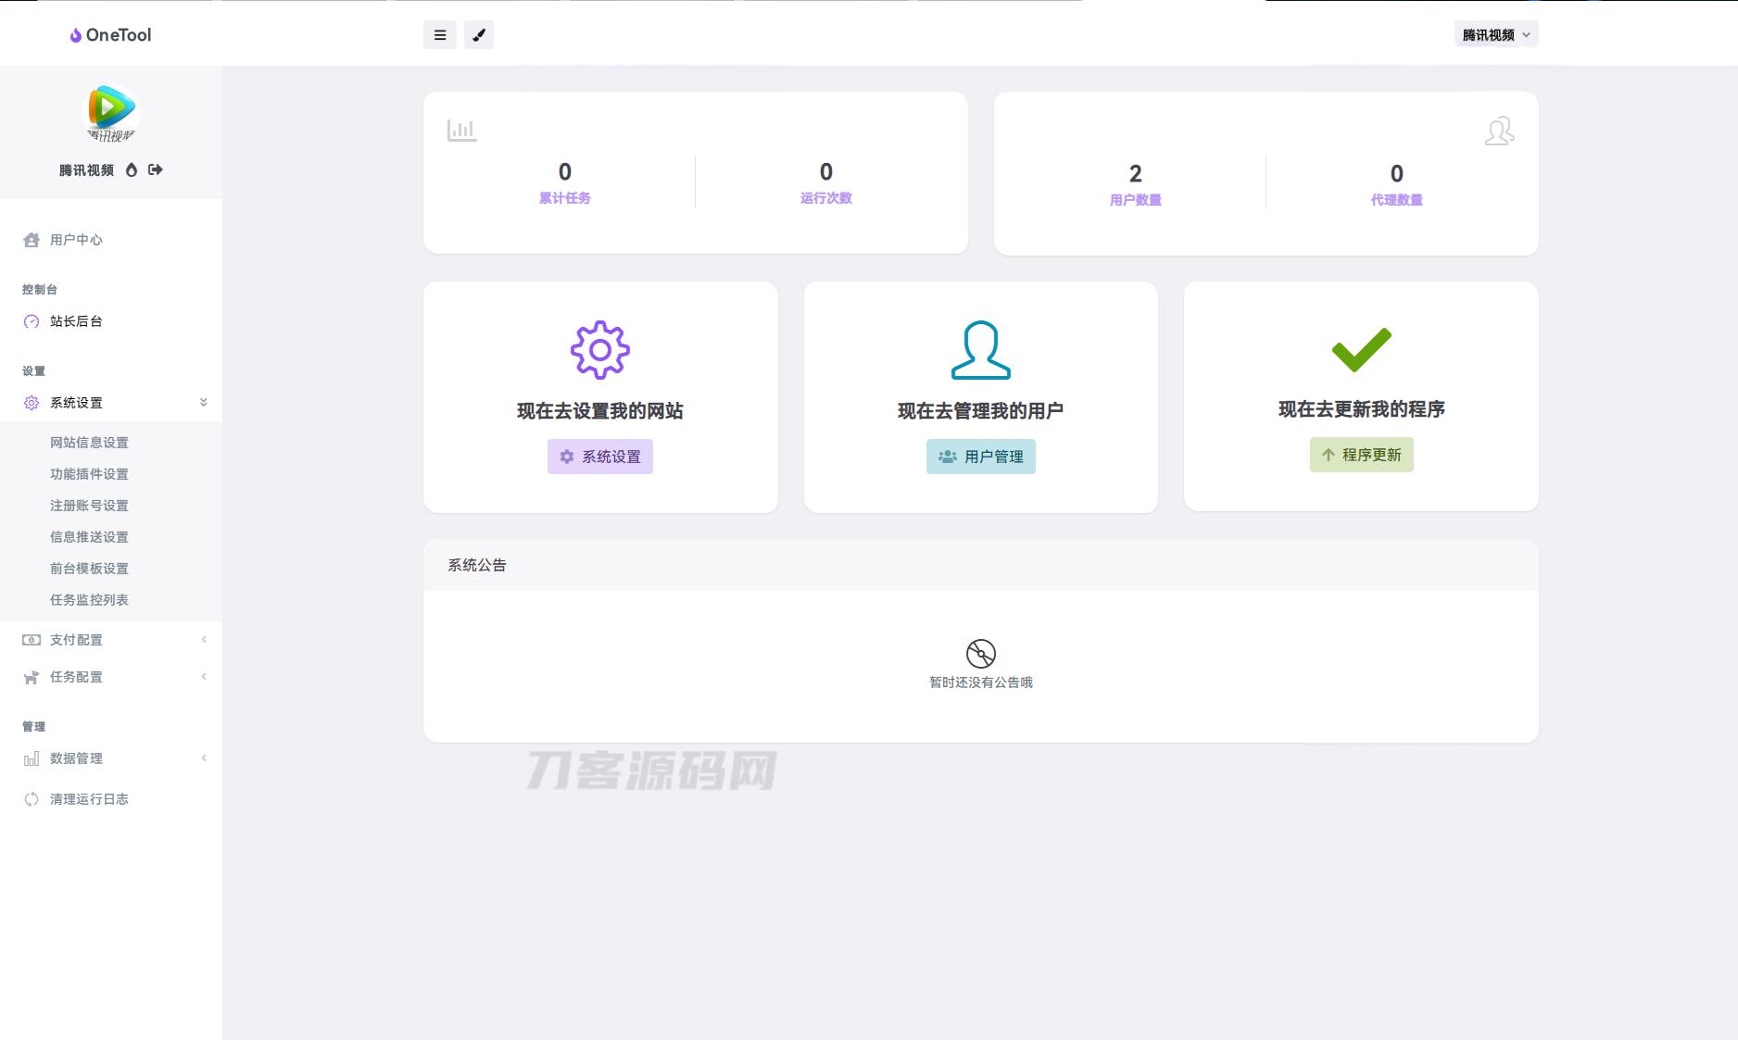
Task: Click the green checkmark icon in the update card
Action: (1362, 349)
